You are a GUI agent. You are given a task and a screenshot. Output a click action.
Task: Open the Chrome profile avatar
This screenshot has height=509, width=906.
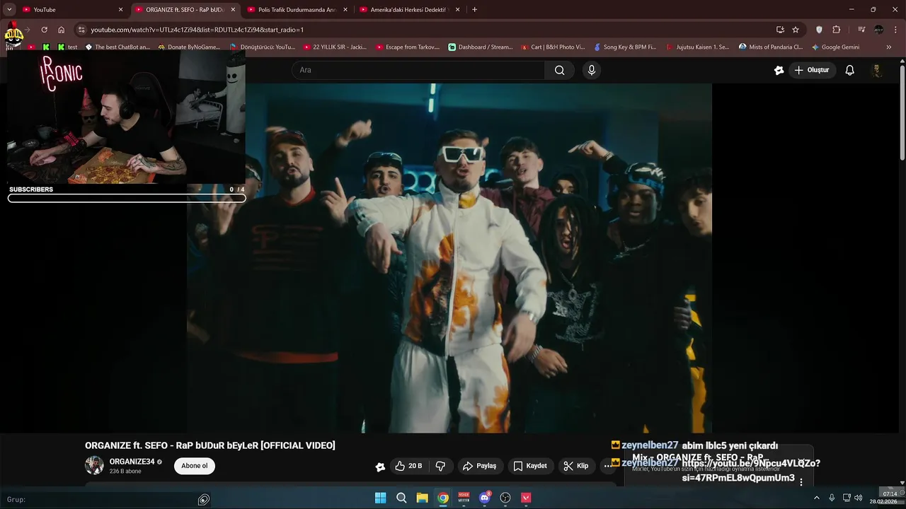coord(879,30)
